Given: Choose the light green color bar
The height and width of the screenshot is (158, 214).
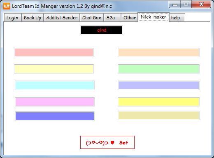Looking at the screenshot, I should point(158,69).
